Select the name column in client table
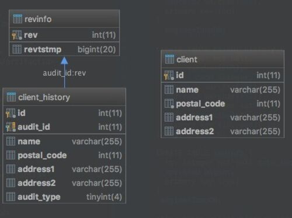Viewport: 292px width, 218px height. click(x=187, y=90)
